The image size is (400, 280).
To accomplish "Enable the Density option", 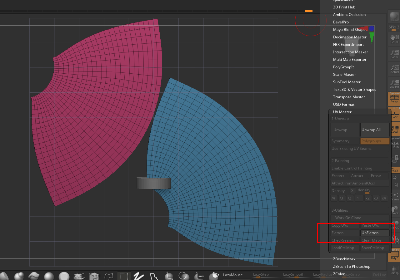I will click(x=339, y=191).
